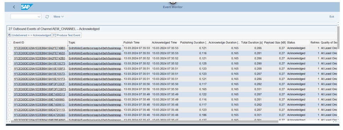Click the up arrow above the table's scrollbar

338,22
